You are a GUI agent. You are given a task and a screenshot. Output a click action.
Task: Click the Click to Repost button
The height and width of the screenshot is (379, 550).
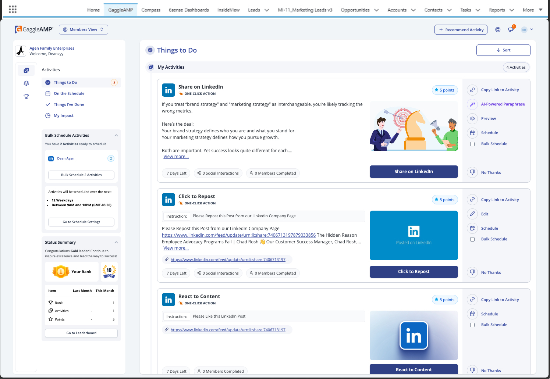coord(414,272)
